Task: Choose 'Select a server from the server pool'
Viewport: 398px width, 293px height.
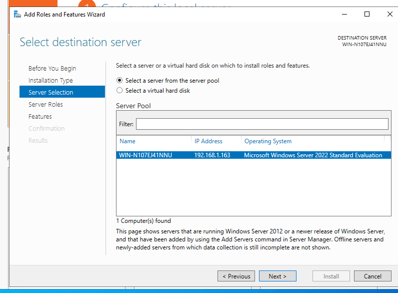Action: 119,81
